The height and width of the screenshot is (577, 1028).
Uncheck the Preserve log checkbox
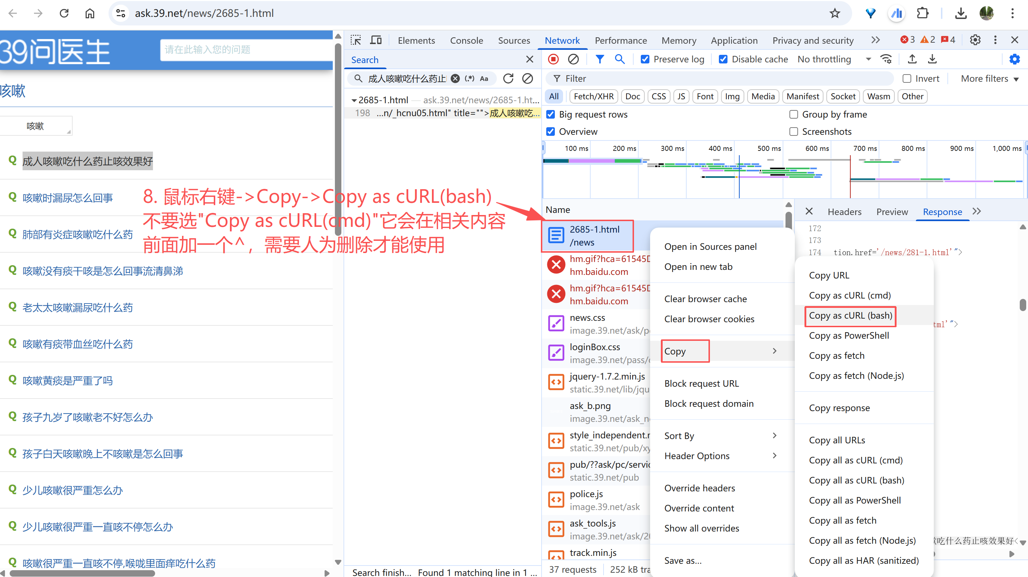(x=645, y=59)
